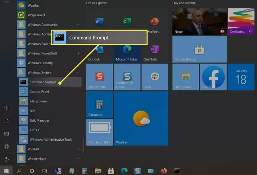Screen dimensions: 257x175
Task: Expand the Windows Accessories folder
Action: (49, 24)
